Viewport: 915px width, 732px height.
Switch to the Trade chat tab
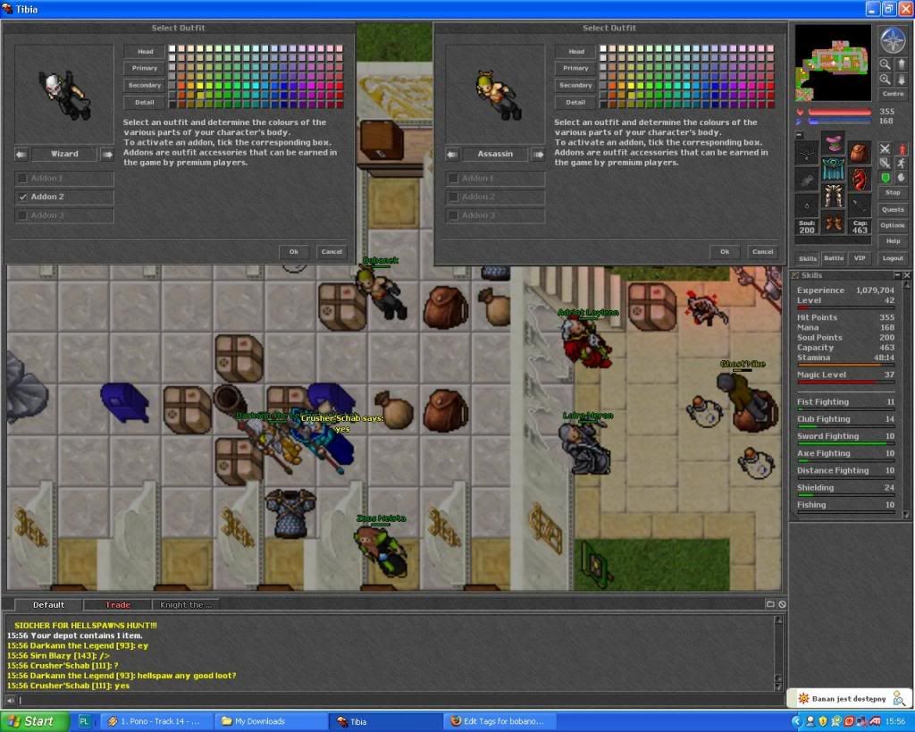tap(118, 605)
